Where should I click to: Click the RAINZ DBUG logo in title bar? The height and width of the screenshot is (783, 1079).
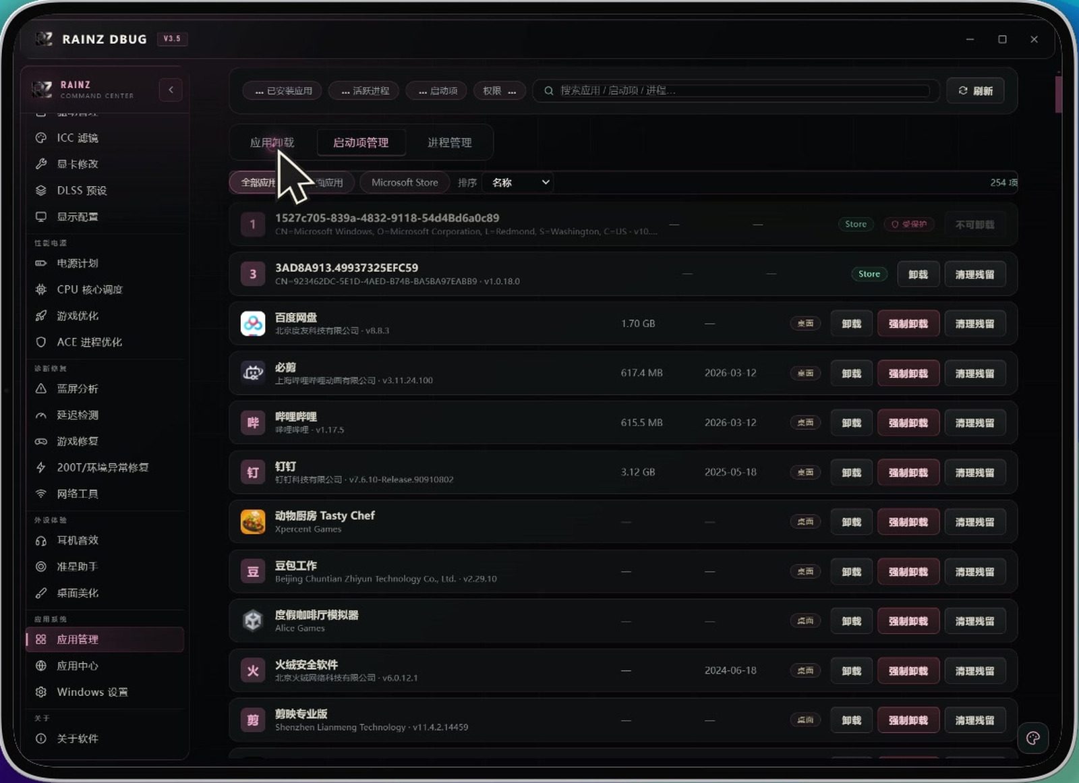click(45, 38)
